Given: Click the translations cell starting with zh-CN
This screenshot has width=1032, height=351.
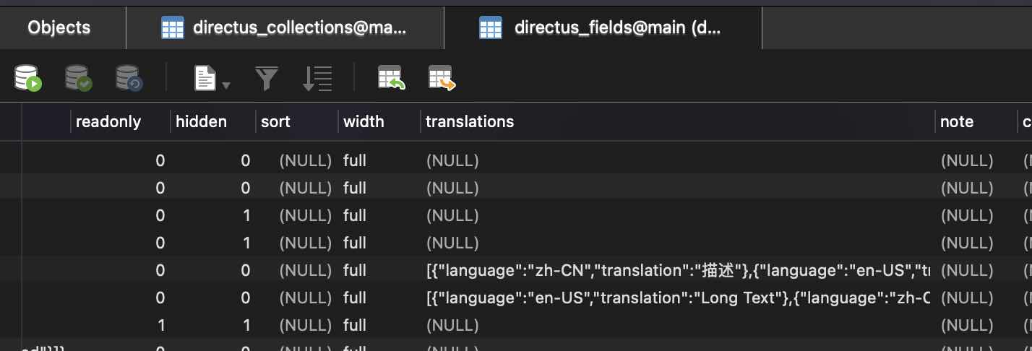Looking at the screenshot, I should coord(676,270).
